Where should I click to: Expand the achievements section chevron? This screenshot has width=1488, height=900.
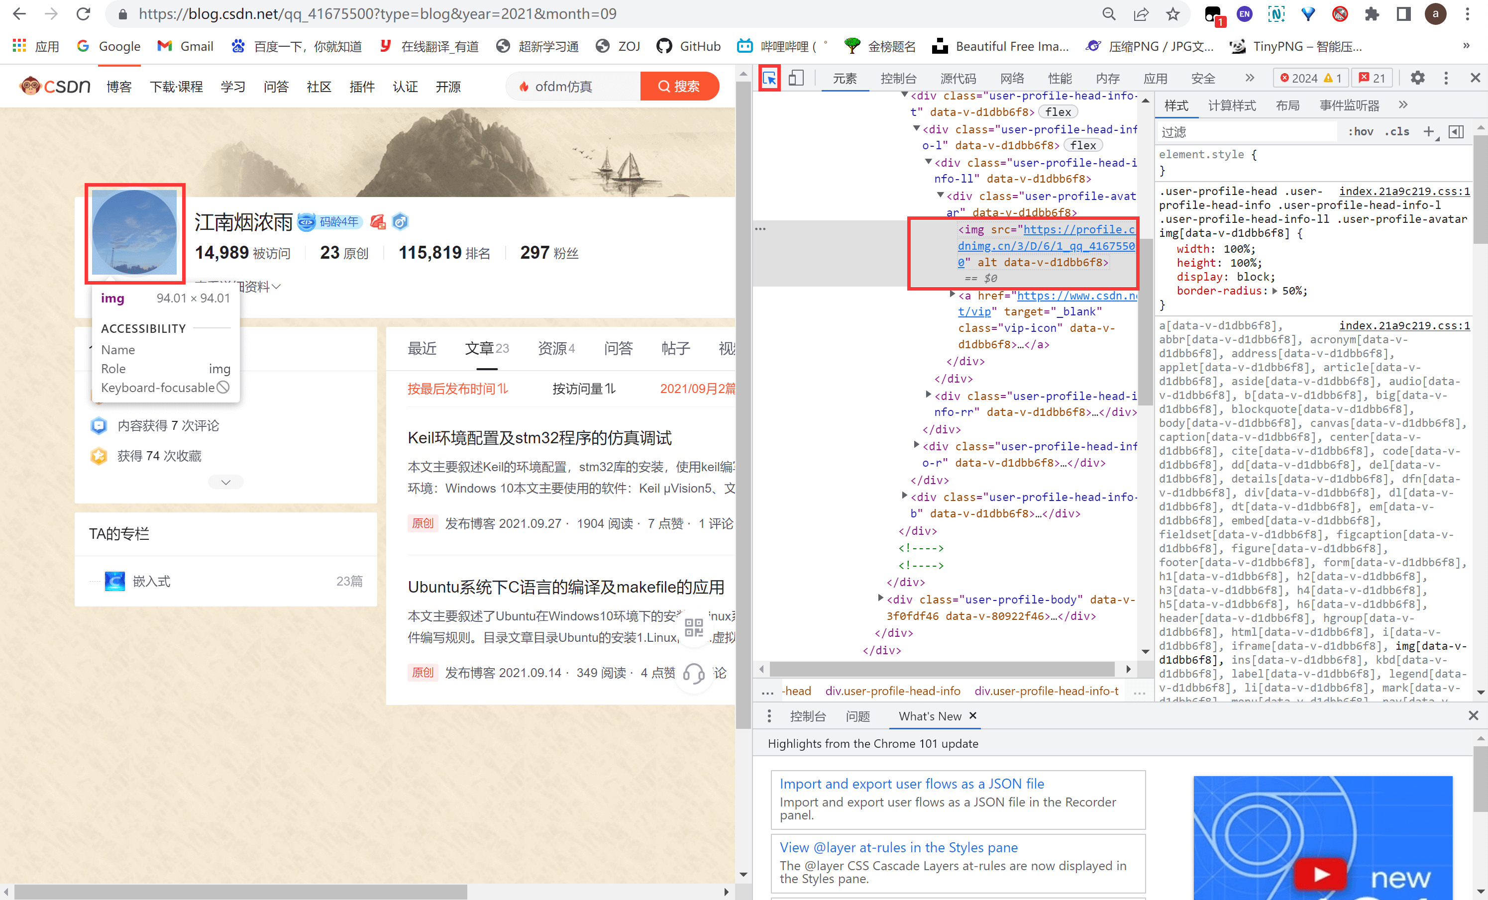225,482
